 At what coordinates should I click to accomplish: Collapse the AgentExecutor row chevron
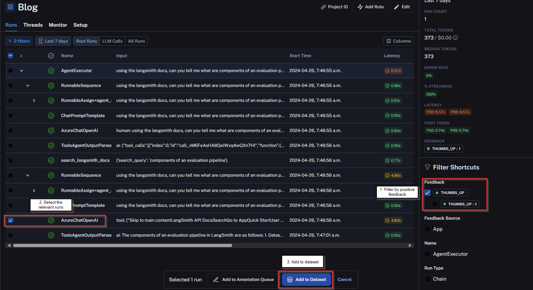22,71
